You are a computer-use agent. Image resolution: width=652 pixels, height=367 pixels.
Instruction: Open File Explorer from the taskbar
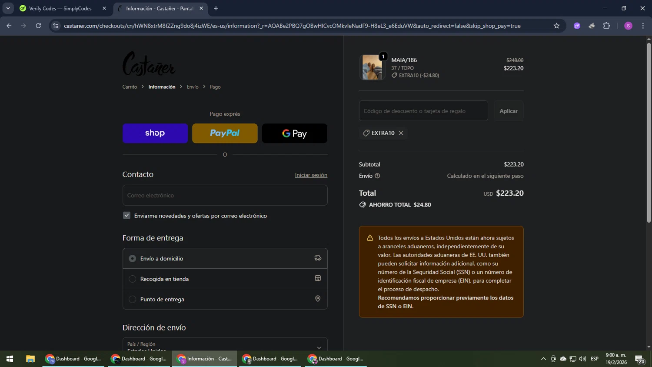(30, 359)
